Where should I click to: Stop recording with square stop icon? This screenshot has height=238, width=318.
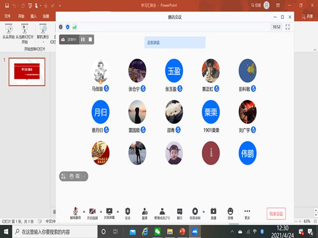coord(91,39)
